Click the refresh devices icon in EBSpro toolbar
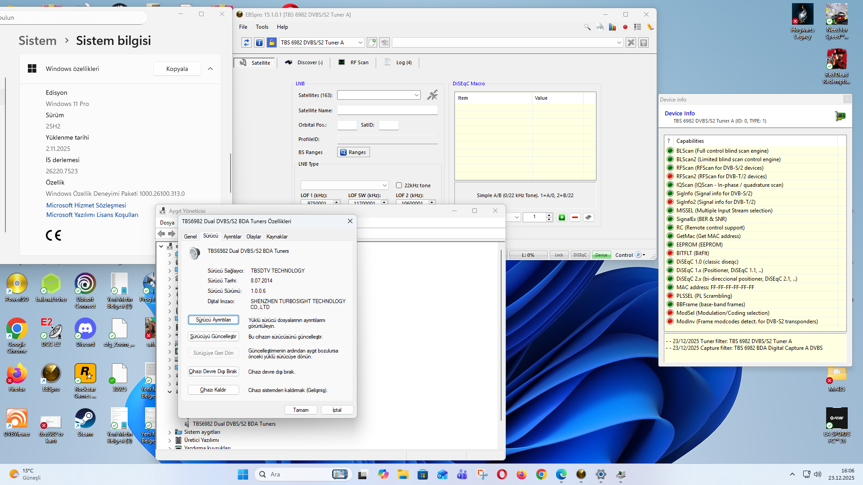This screenshot has height=485, width=863. pyautogui.click(x=246, y=43)
